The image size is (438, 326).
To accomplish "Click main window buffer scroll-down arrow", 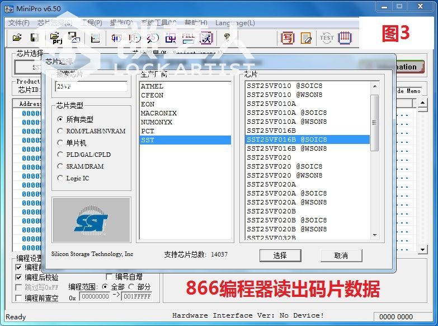I will tap(423, 249).
